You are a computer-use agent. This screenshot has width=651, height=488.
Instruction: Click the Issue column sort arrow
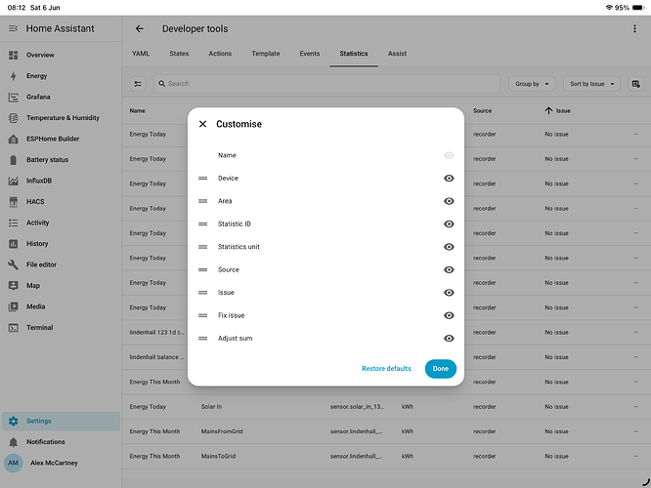point(548,110)
